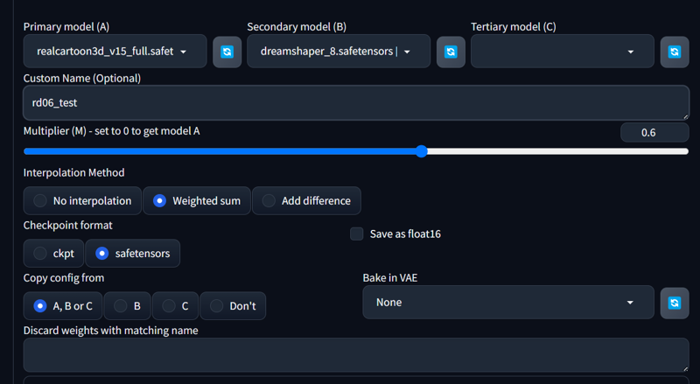
Task: Click the Custom Name field with rd06_test
Action: [x=356, y=102]
